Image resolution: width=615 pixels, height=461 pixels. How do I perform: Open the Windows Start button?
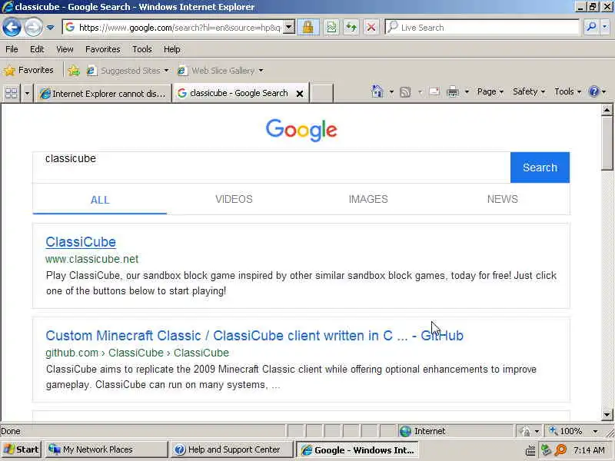pyautogui.click(x=22, y=449)
